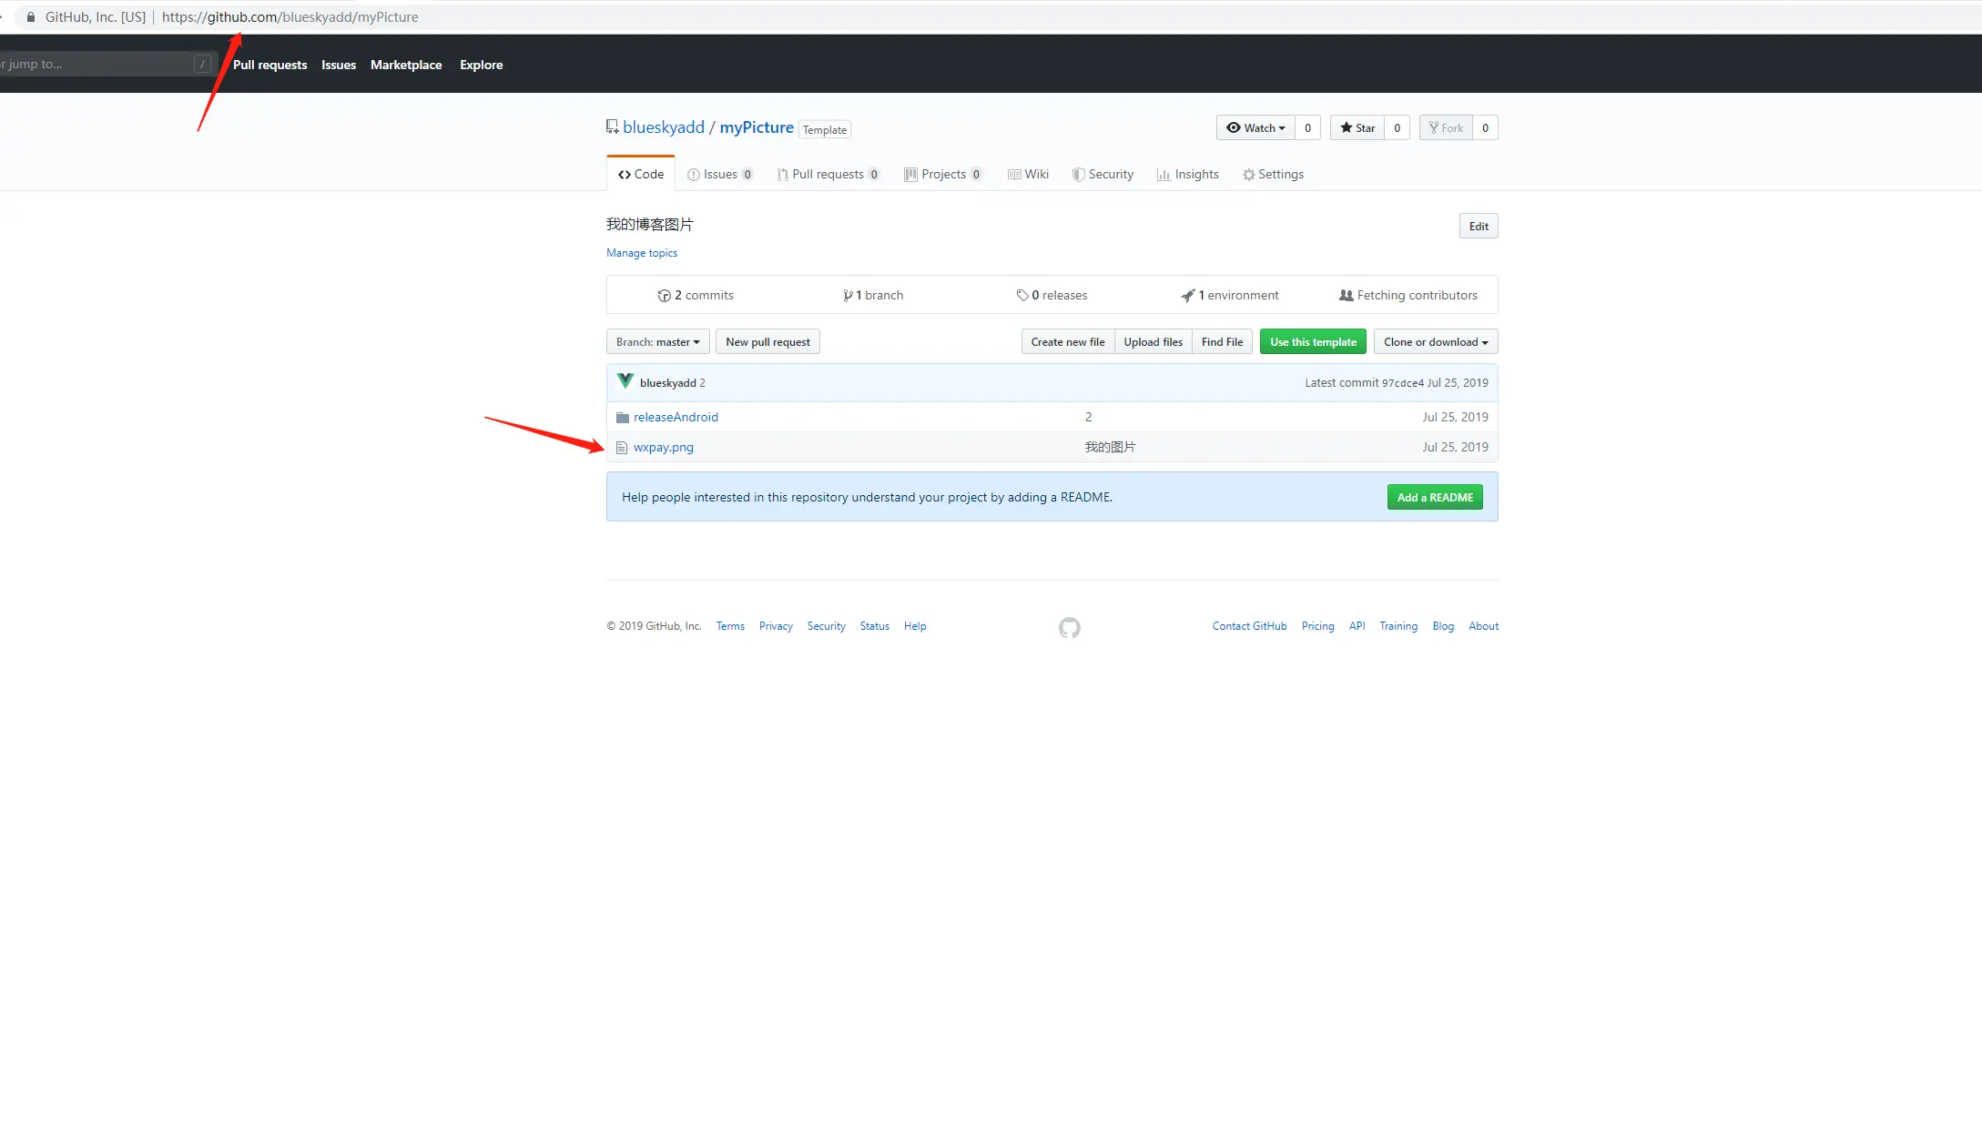1982x1144 pixels.
Task: Expand Clone or download menu
Action: click(1435, 342)
